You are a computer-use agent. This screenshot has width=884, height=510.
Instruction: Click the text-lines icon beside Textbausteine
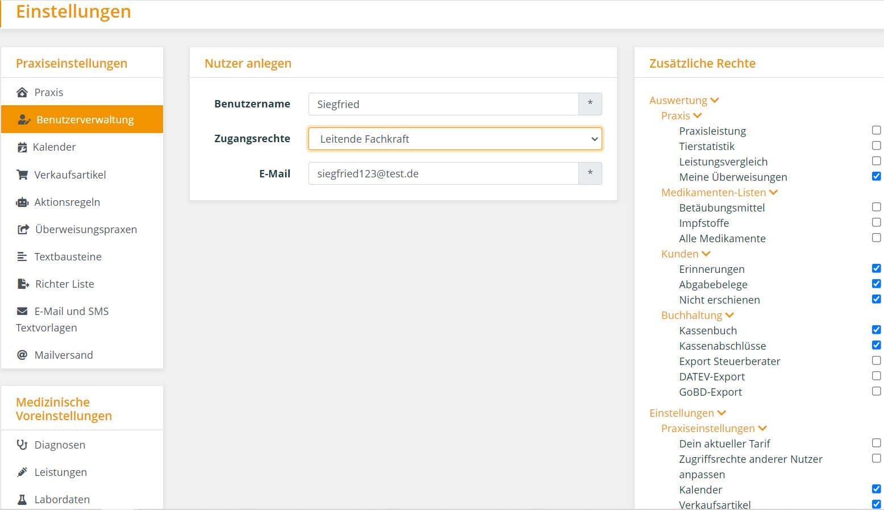[x=22, y=256]
